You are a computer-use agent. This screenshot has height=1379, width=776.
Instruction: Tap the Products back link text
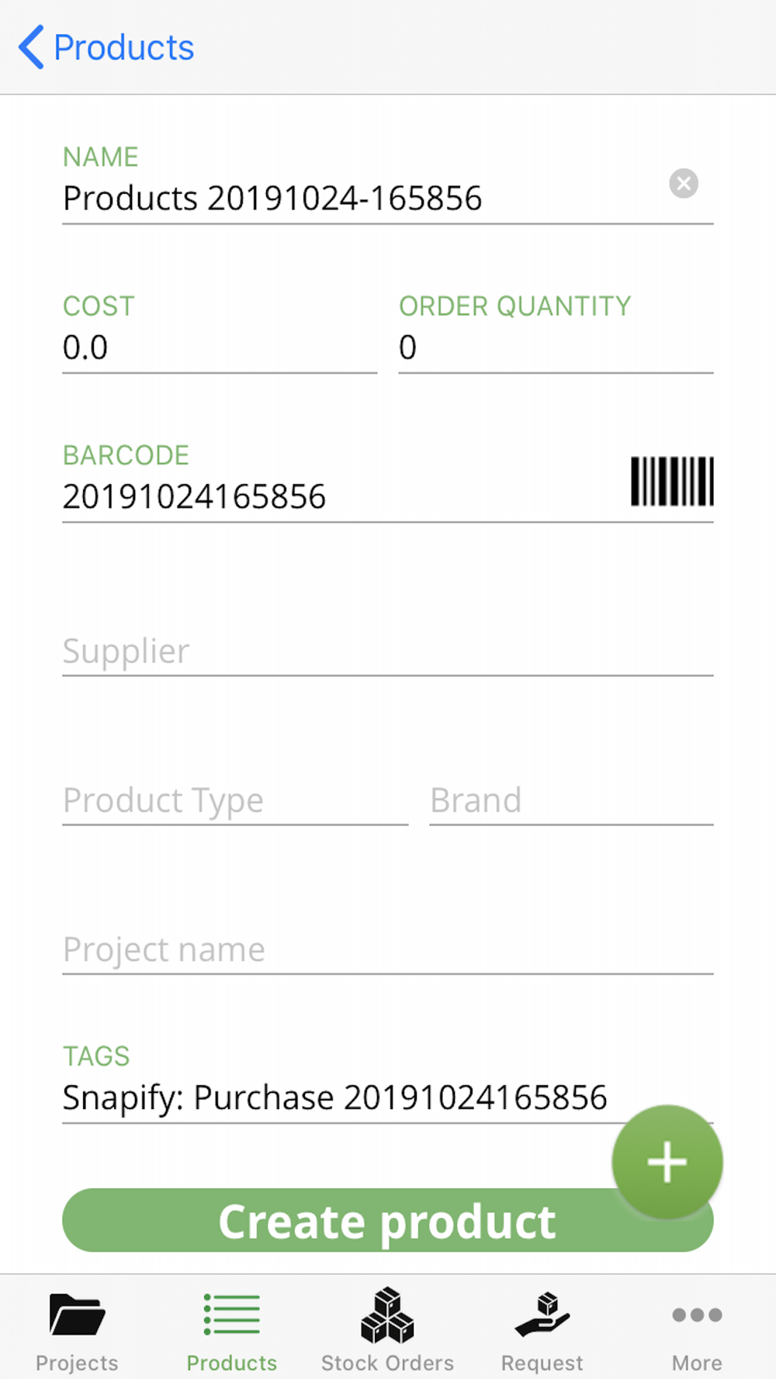[x=124, y=47]
